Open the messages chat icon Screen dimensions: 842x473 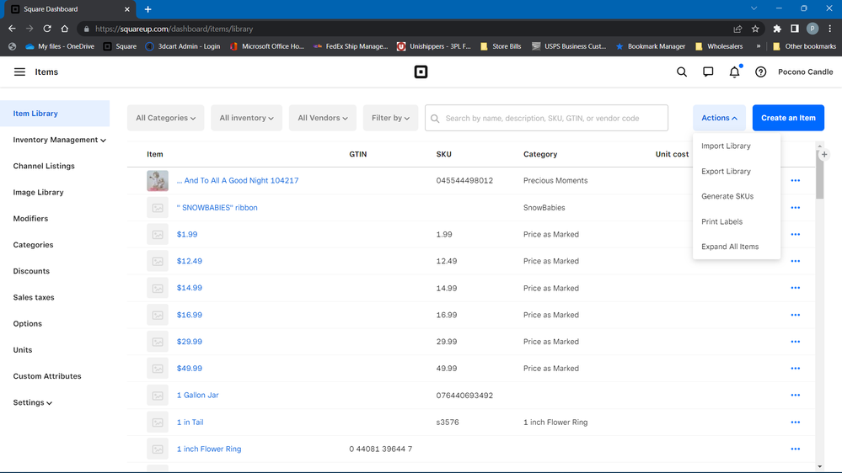pyautogui.click(x=708, y=72)
